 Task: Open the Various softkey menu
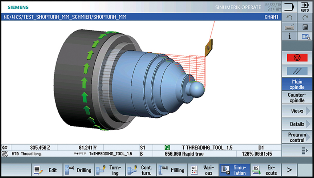pyautogui.click(x=204, y=170)
